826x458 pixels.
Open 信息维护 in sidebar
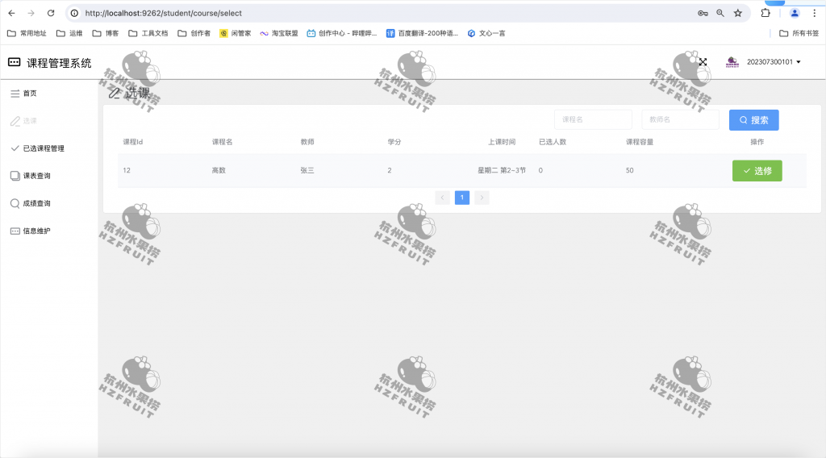tap(49, 231)
